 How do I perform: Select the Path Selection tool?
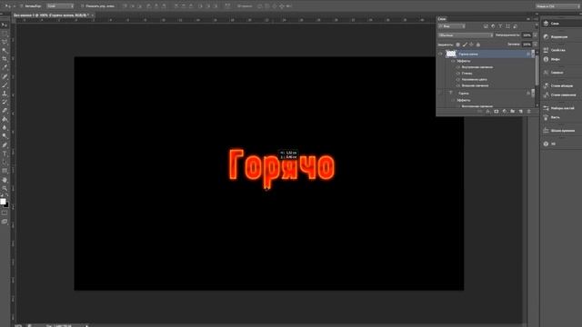pyautogui.click(x=5, y=162)
